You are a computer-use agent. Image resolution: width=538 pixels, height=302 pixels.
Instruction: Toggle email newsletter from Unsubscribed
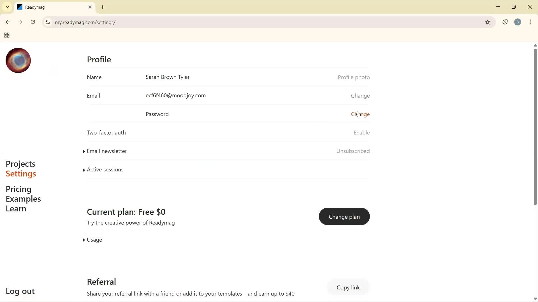point(353,151)
